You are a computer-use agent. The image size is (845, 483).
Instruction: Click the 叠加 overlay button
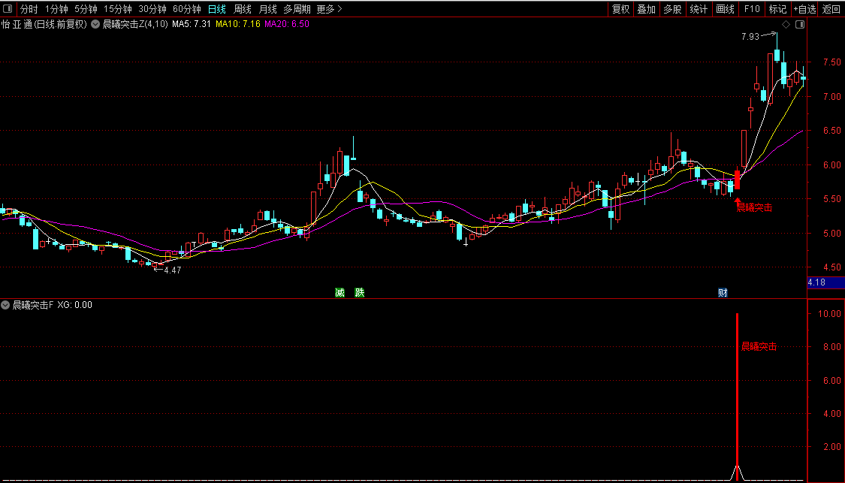click(646, 9)
